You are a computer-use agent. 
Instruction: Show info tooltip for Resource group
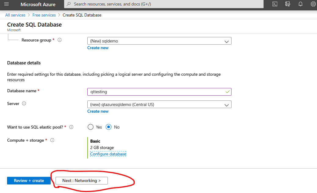coord(60,40)
